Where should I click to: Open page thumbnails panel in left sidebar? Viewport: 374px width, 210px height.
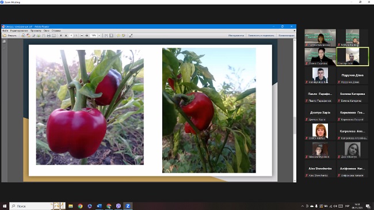pyautogui.click(x=4, y=41)
